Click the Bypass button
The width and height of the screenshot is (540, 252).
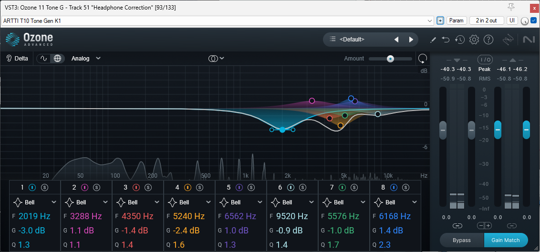[x=462, y=240]
